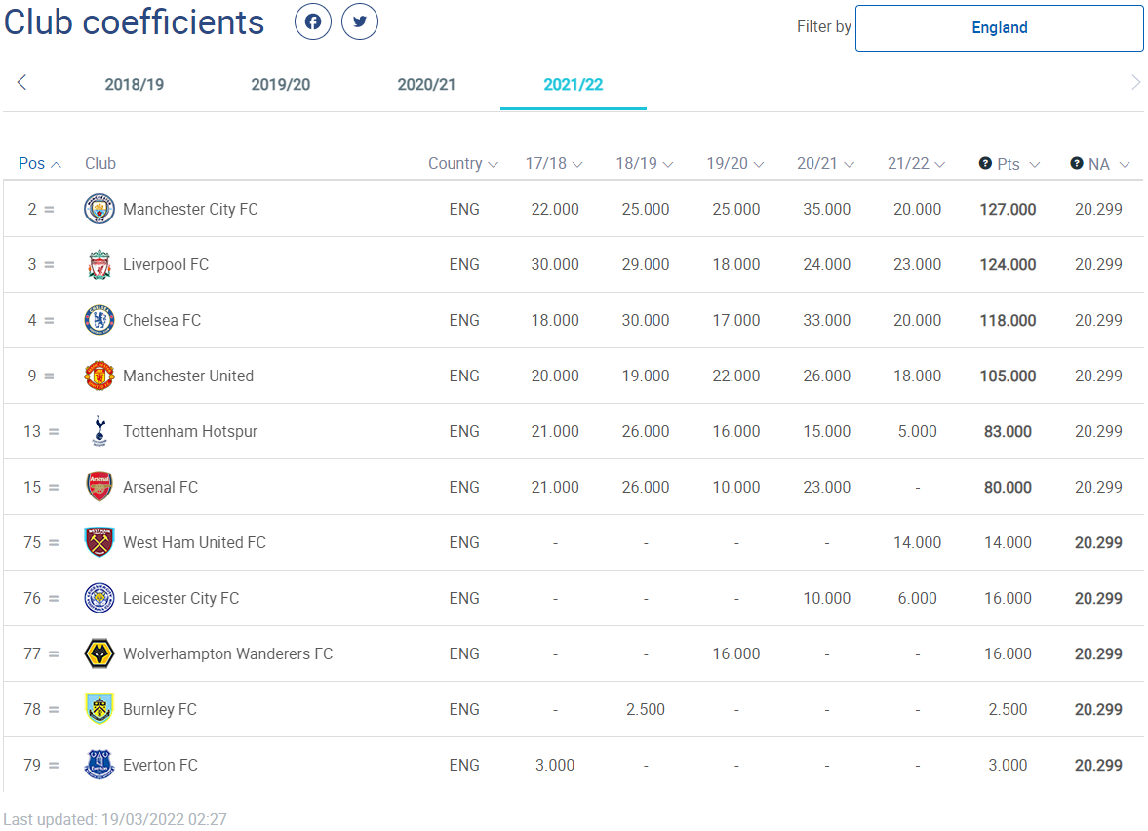Screen dimensions: 1148x831
Task: Open Burnley FC club link
Action: [160, 709]
